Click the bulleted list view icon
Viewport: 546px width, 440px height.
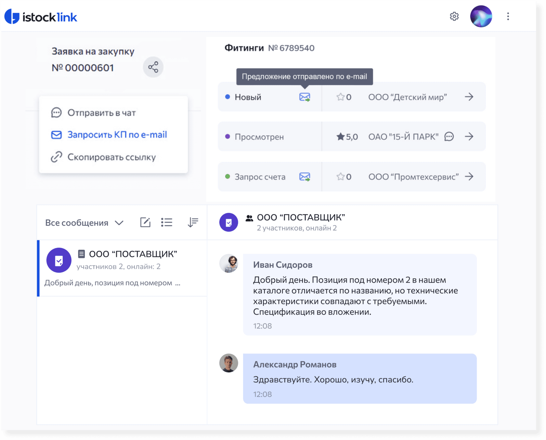(x=167, y=222)
